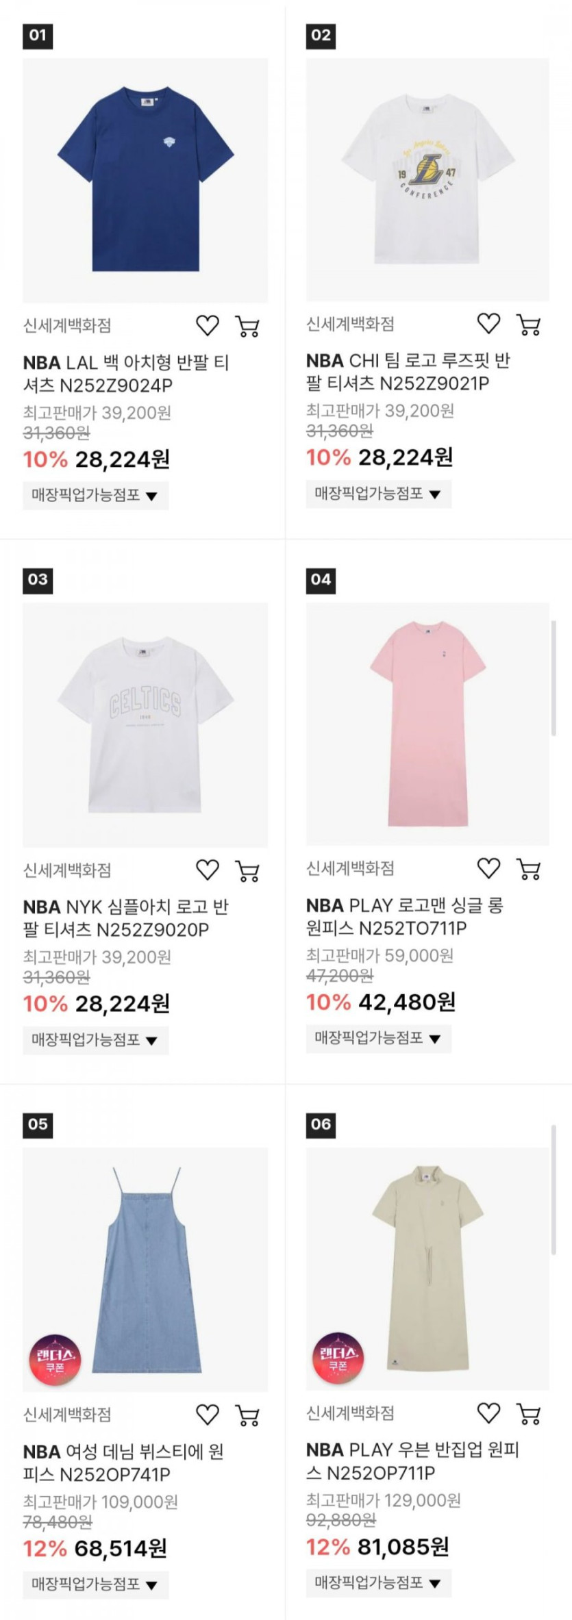Image resolution: width=572 pixels, height=1620 pixels.
Task: Heart the NYK simple arch t-shirt
Action: coord(208,870)
